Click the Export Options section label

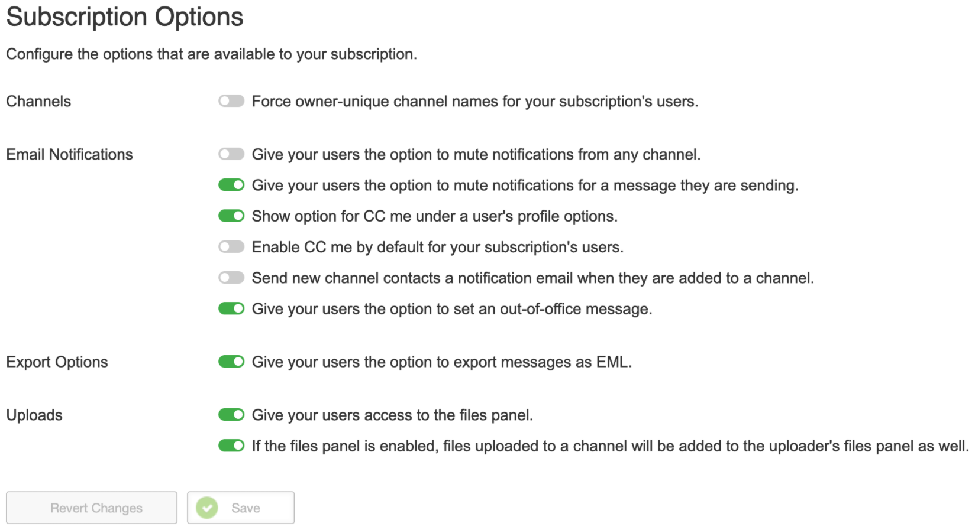57,362
